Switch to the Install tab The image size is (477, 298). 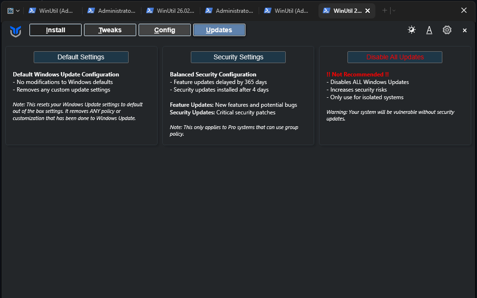(56, 30)
